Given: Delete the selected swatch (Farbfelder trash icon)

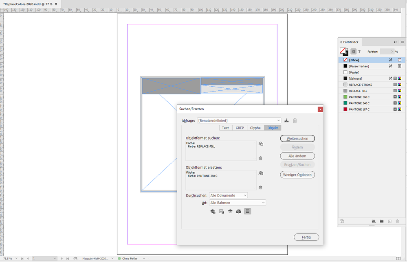Looking at the screenshot, I should click(397, 221).
